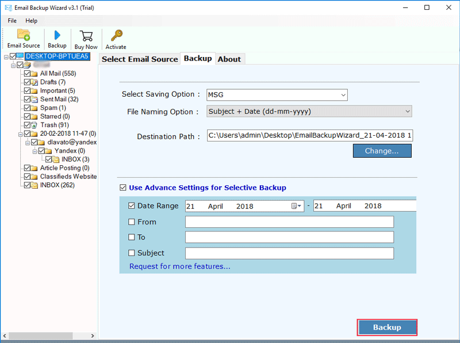Collapse the DESKTOP-BPTUEA5 tree node
This screenshot has height=343, width=460.
[x=6, y=57]
